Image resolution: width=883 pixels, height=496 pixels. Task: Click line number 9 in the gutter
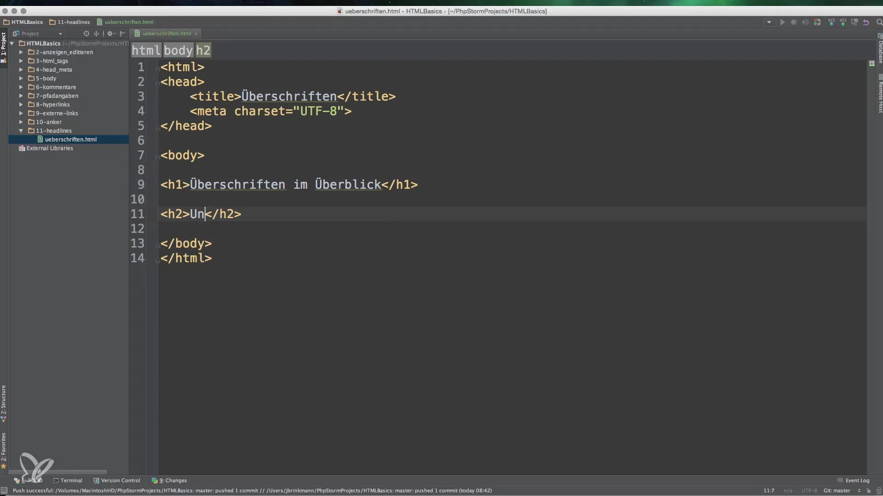(x=141, y=185)
